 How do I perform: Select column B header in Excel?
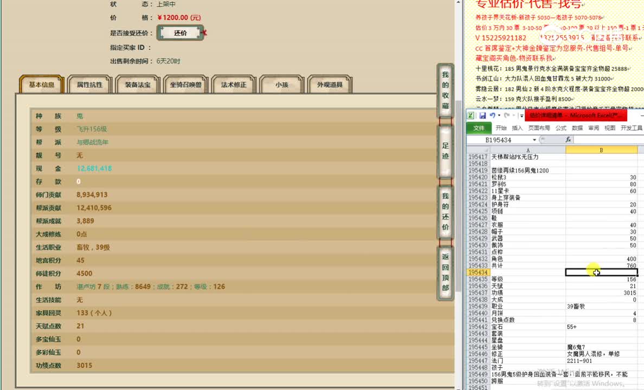601,150
